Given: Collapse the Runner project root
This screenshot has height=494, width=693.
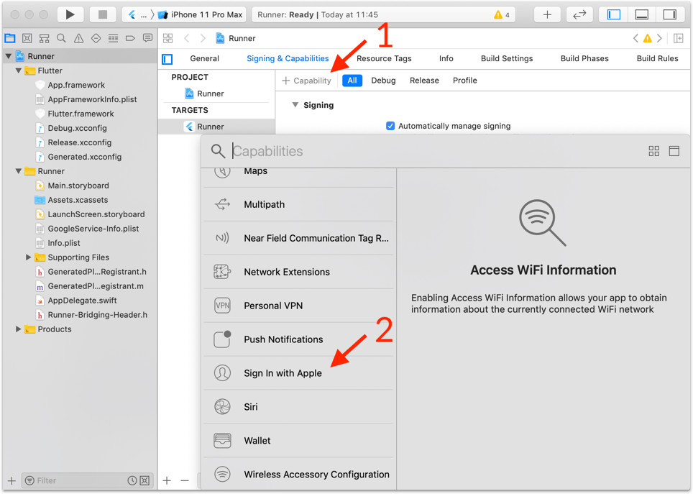Looking at the screenshot, I should 9,56.
